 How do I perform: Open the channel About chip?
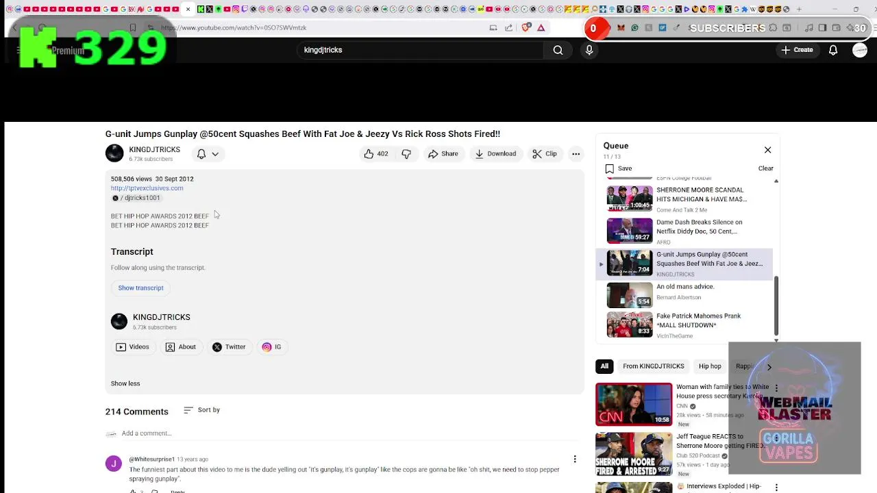[x=181, y=347]
